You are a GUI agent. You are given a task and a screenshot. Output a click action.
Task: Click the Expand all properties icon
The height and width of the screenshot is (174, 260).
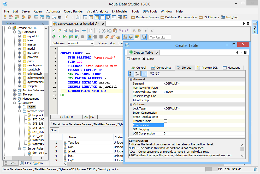click(x=152, y=74)
